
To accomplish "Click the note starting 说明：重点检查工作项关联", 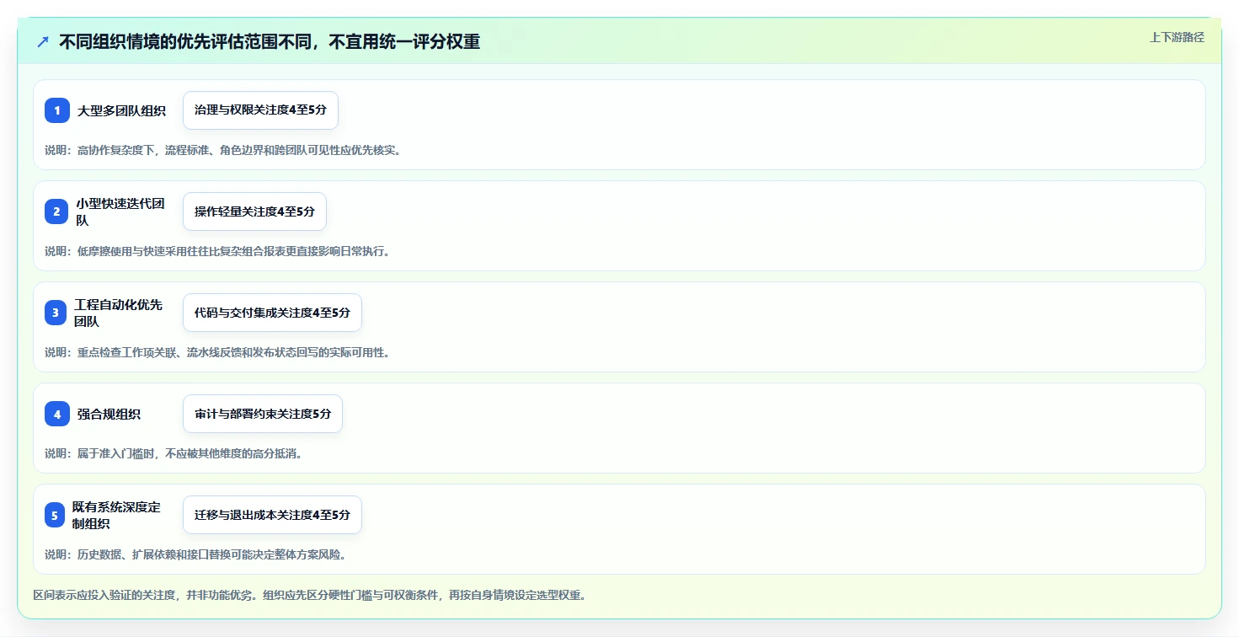I will pos(217,352).
